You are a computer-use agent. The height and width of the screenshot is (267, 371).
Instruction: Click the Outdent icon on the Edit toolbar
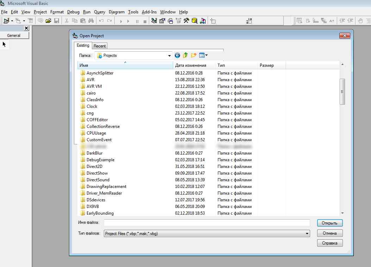tap(350, 21)
